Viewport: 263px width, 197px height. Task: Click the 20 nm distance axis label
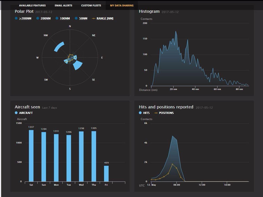pyautogui.click(x=173, y=89)
